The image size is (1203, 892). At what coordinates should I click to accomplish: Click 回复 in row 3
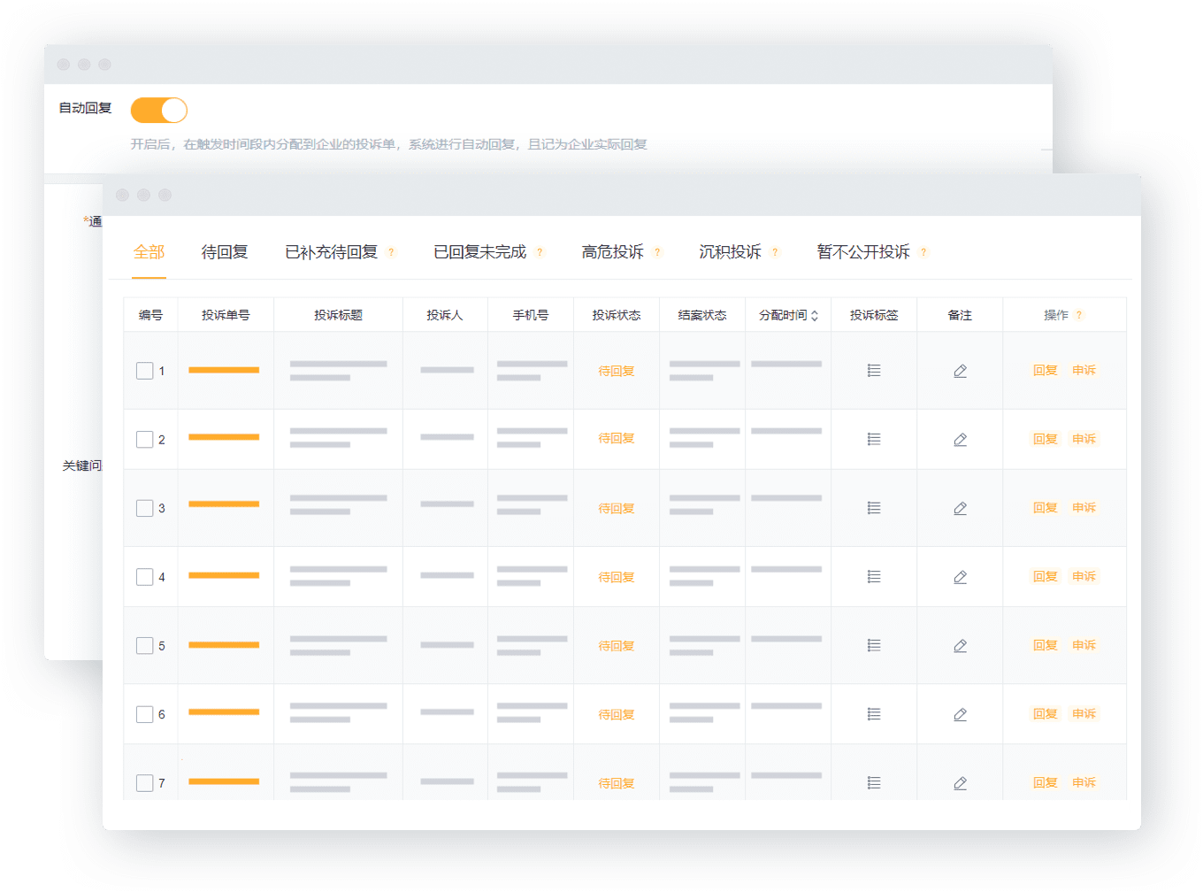coord(1046,508)
